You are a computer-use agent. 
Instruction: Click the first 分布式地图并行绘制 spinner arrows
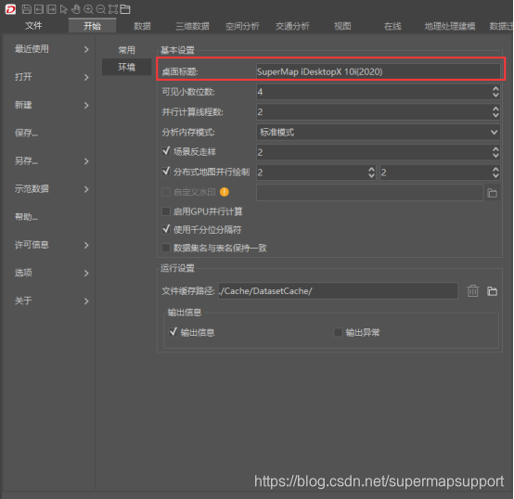(x=371, y=173)
